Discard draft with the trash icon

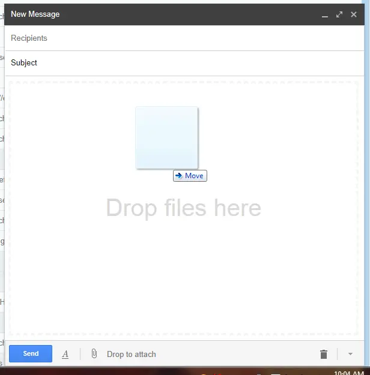click(x=324, y=355)
